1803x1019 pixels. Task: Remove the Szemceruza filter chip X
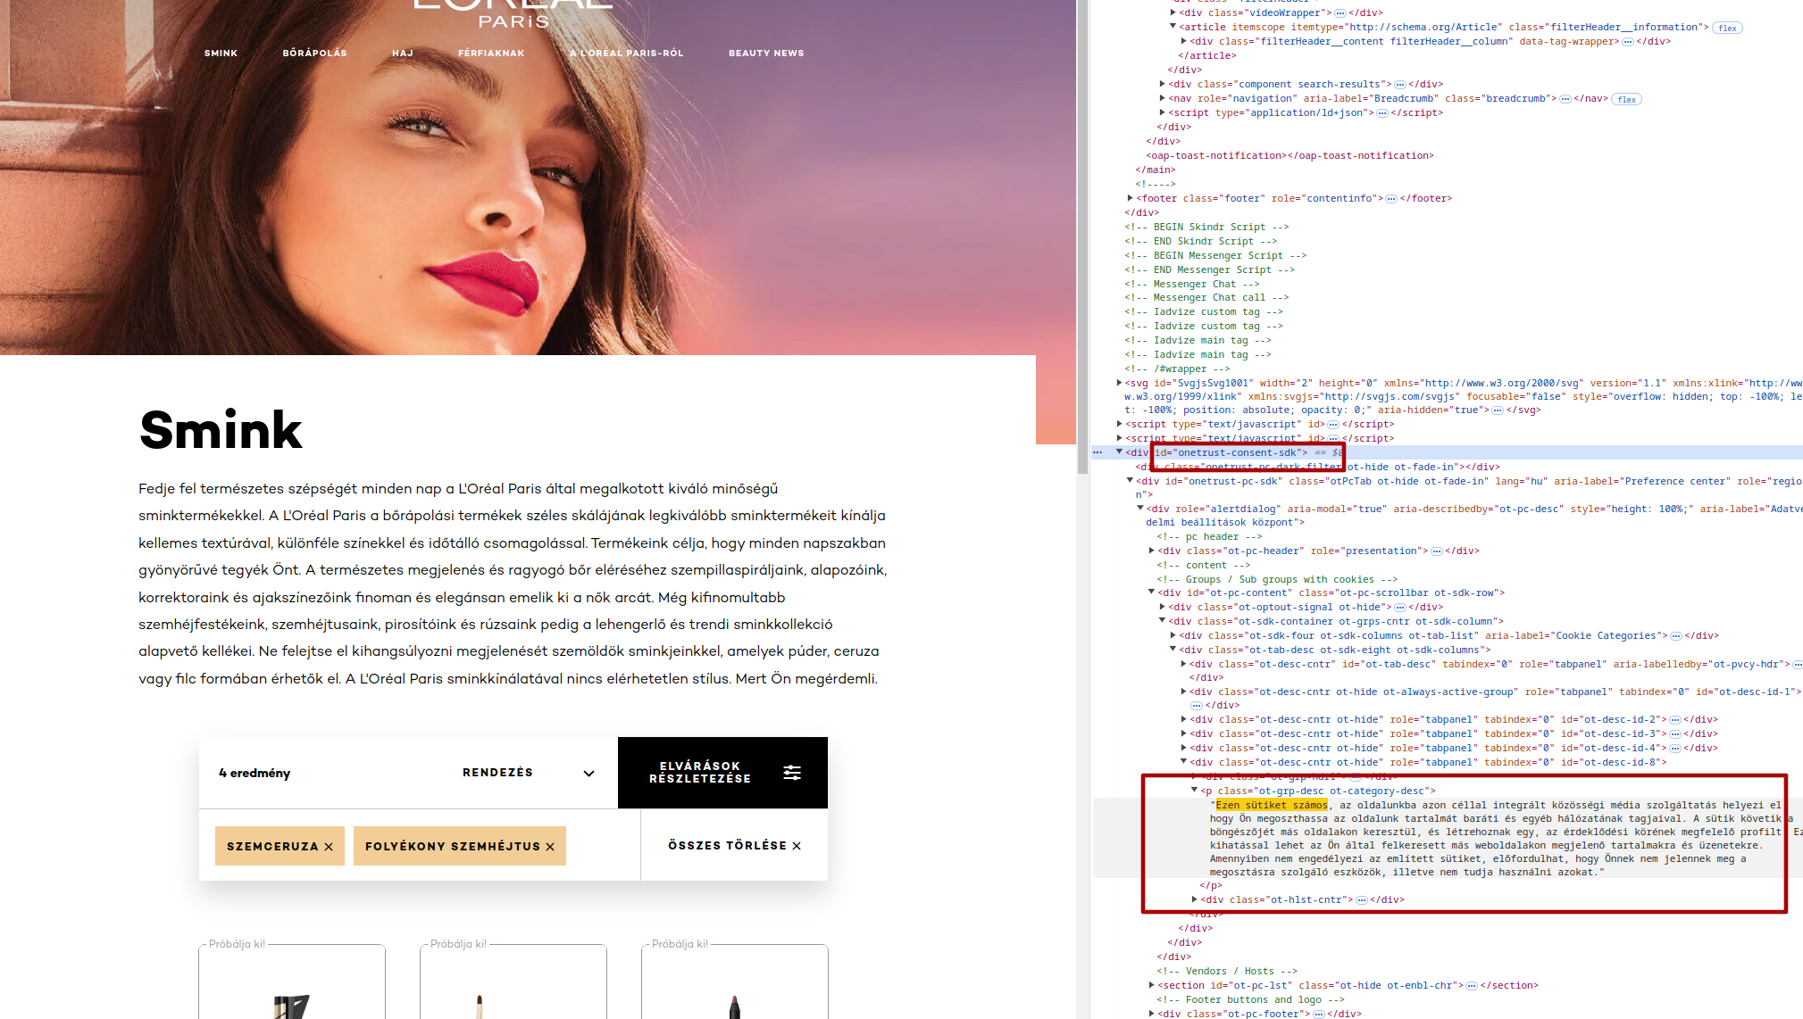click(329, 847)
